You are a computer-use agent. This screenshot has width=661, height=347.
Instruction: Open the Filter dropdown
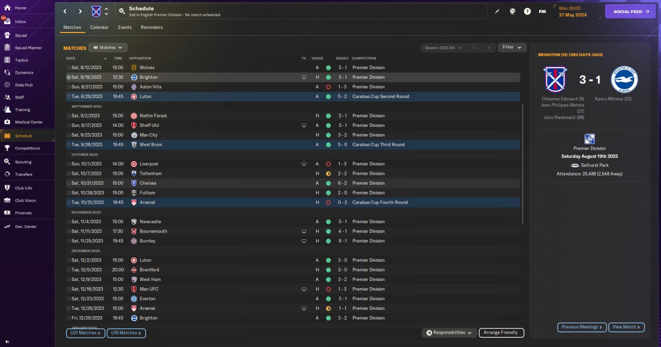pyautogui.click(x=512, y=47)
